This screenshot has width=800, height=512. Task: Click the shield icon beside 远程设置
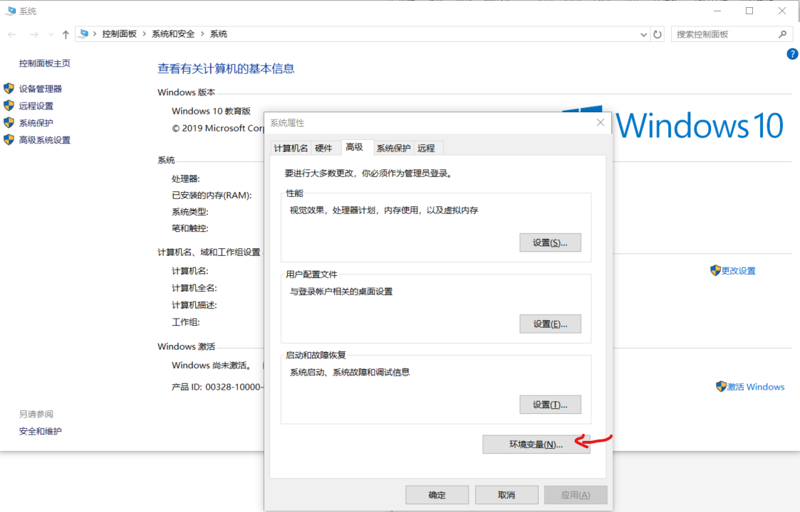tap(9, 105)
